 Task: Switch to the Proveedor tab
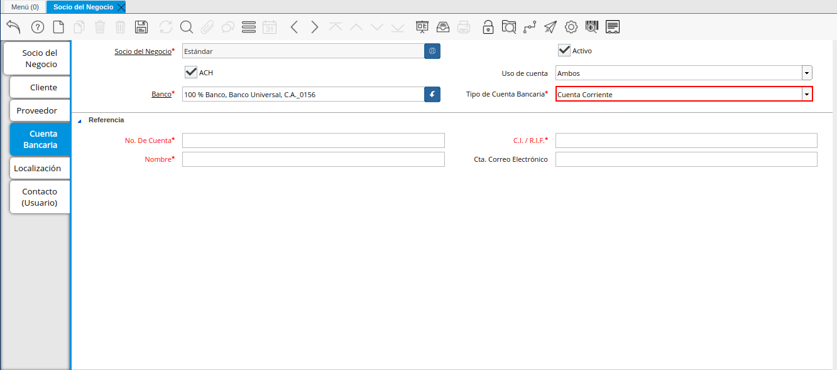37,110
